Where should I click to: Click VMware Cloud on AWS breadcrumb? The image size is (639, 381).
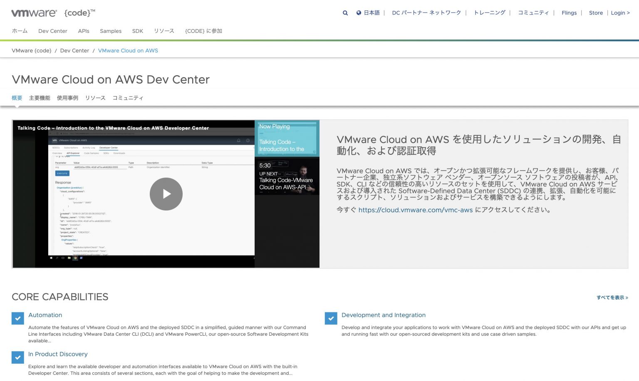pos(128,50)
